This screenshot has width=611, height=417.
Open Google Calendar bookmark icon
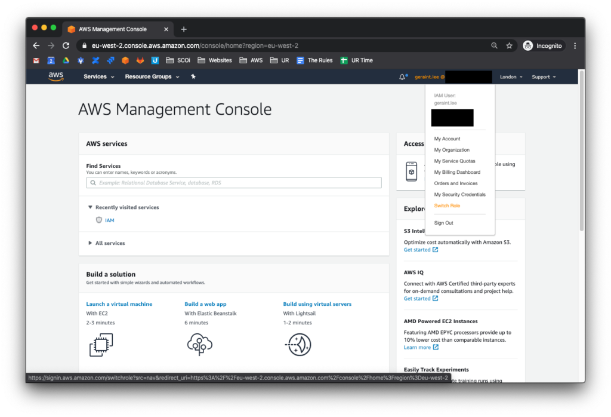(x=51, y=60)
